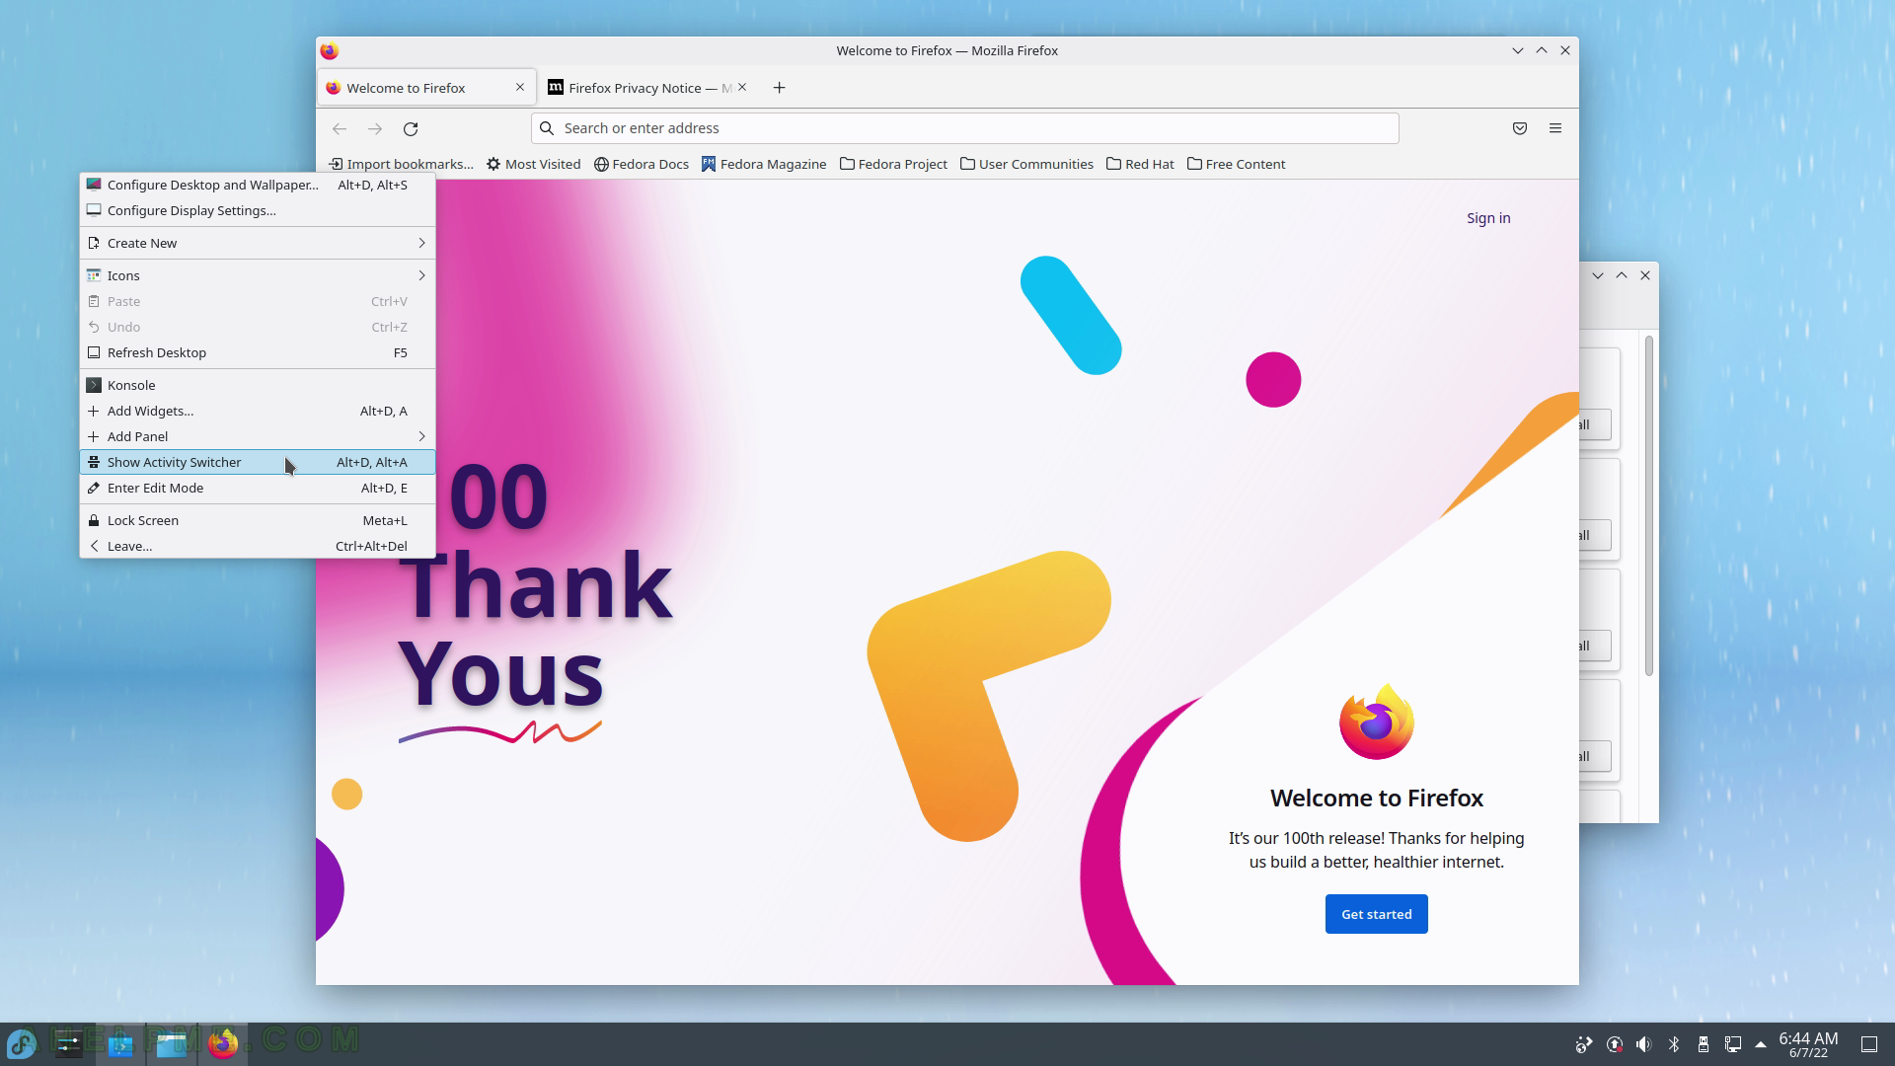Viewport: 1895px width, 1066px height.
Task: Open Most Visited bookmarks folder
Action: pos(534,164)
